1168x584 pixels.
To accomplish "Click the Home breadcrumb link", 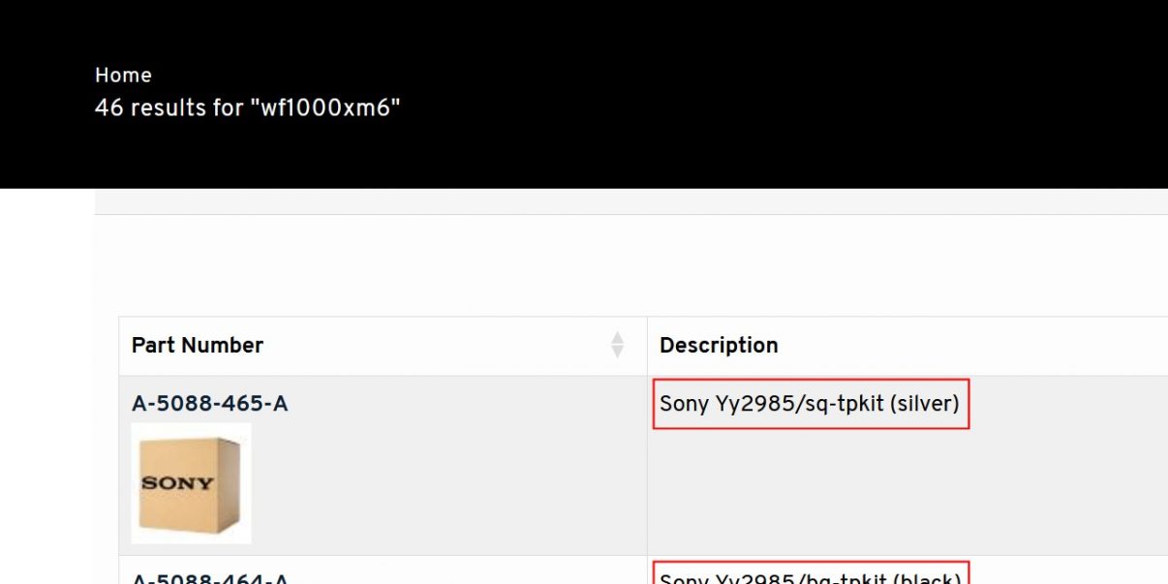I will pos(123,76).
